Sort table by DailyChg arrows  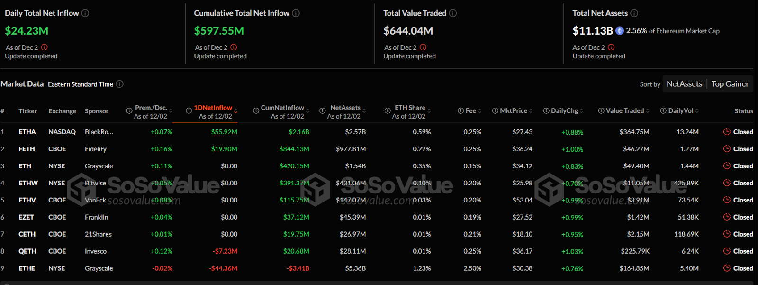(x=581, y=111)
